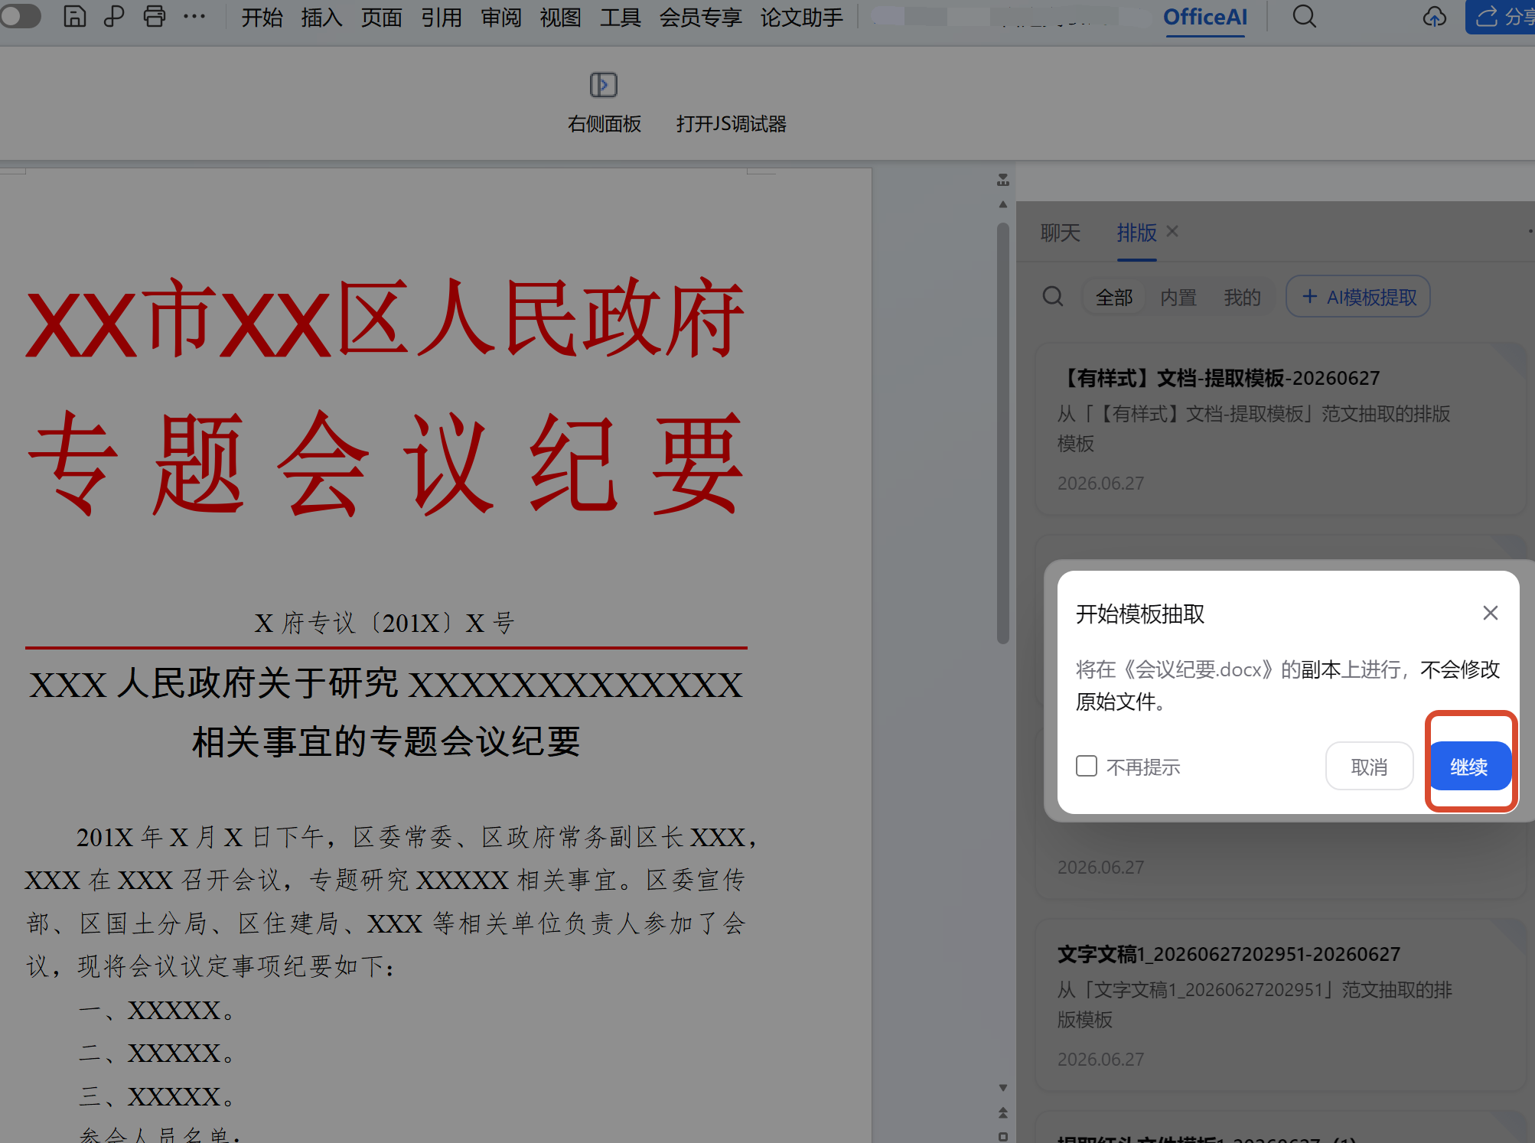The image size is (1535, 1143).
Task: Open the 引用 menu tab
Action: tap(441, 18)
